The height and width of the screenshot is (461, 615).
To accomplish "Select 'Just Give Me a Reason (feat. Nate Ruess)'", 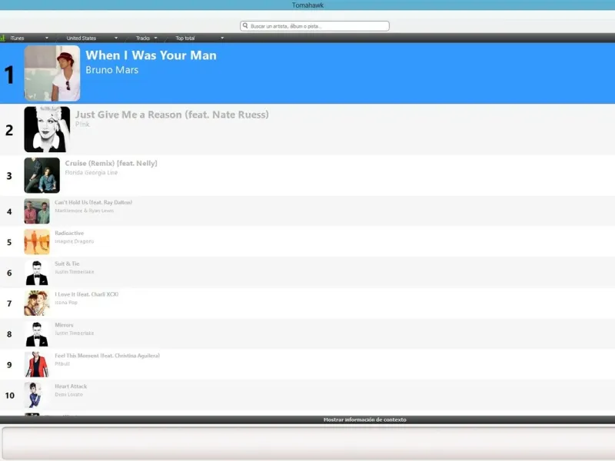I will click(171, 114).
